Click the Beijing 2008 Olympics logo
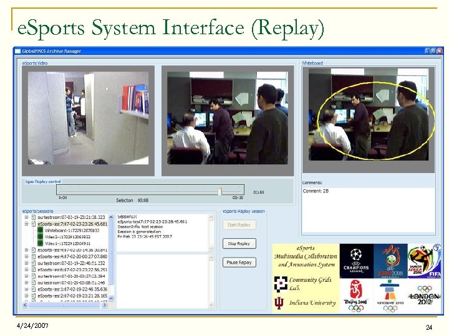This screenshot has width=449, height=336. coord(356,296)
